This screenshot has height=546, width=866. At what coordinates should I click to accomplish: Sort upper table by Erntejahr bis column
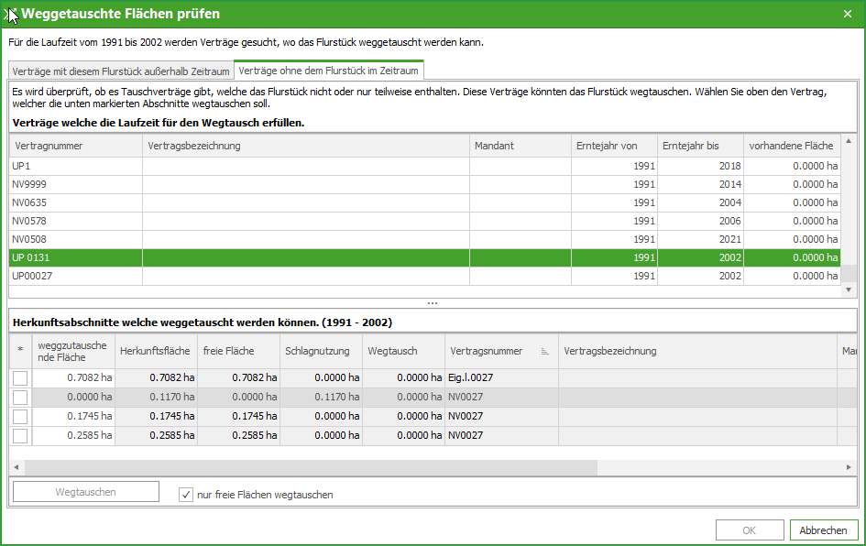click(699, 146)
